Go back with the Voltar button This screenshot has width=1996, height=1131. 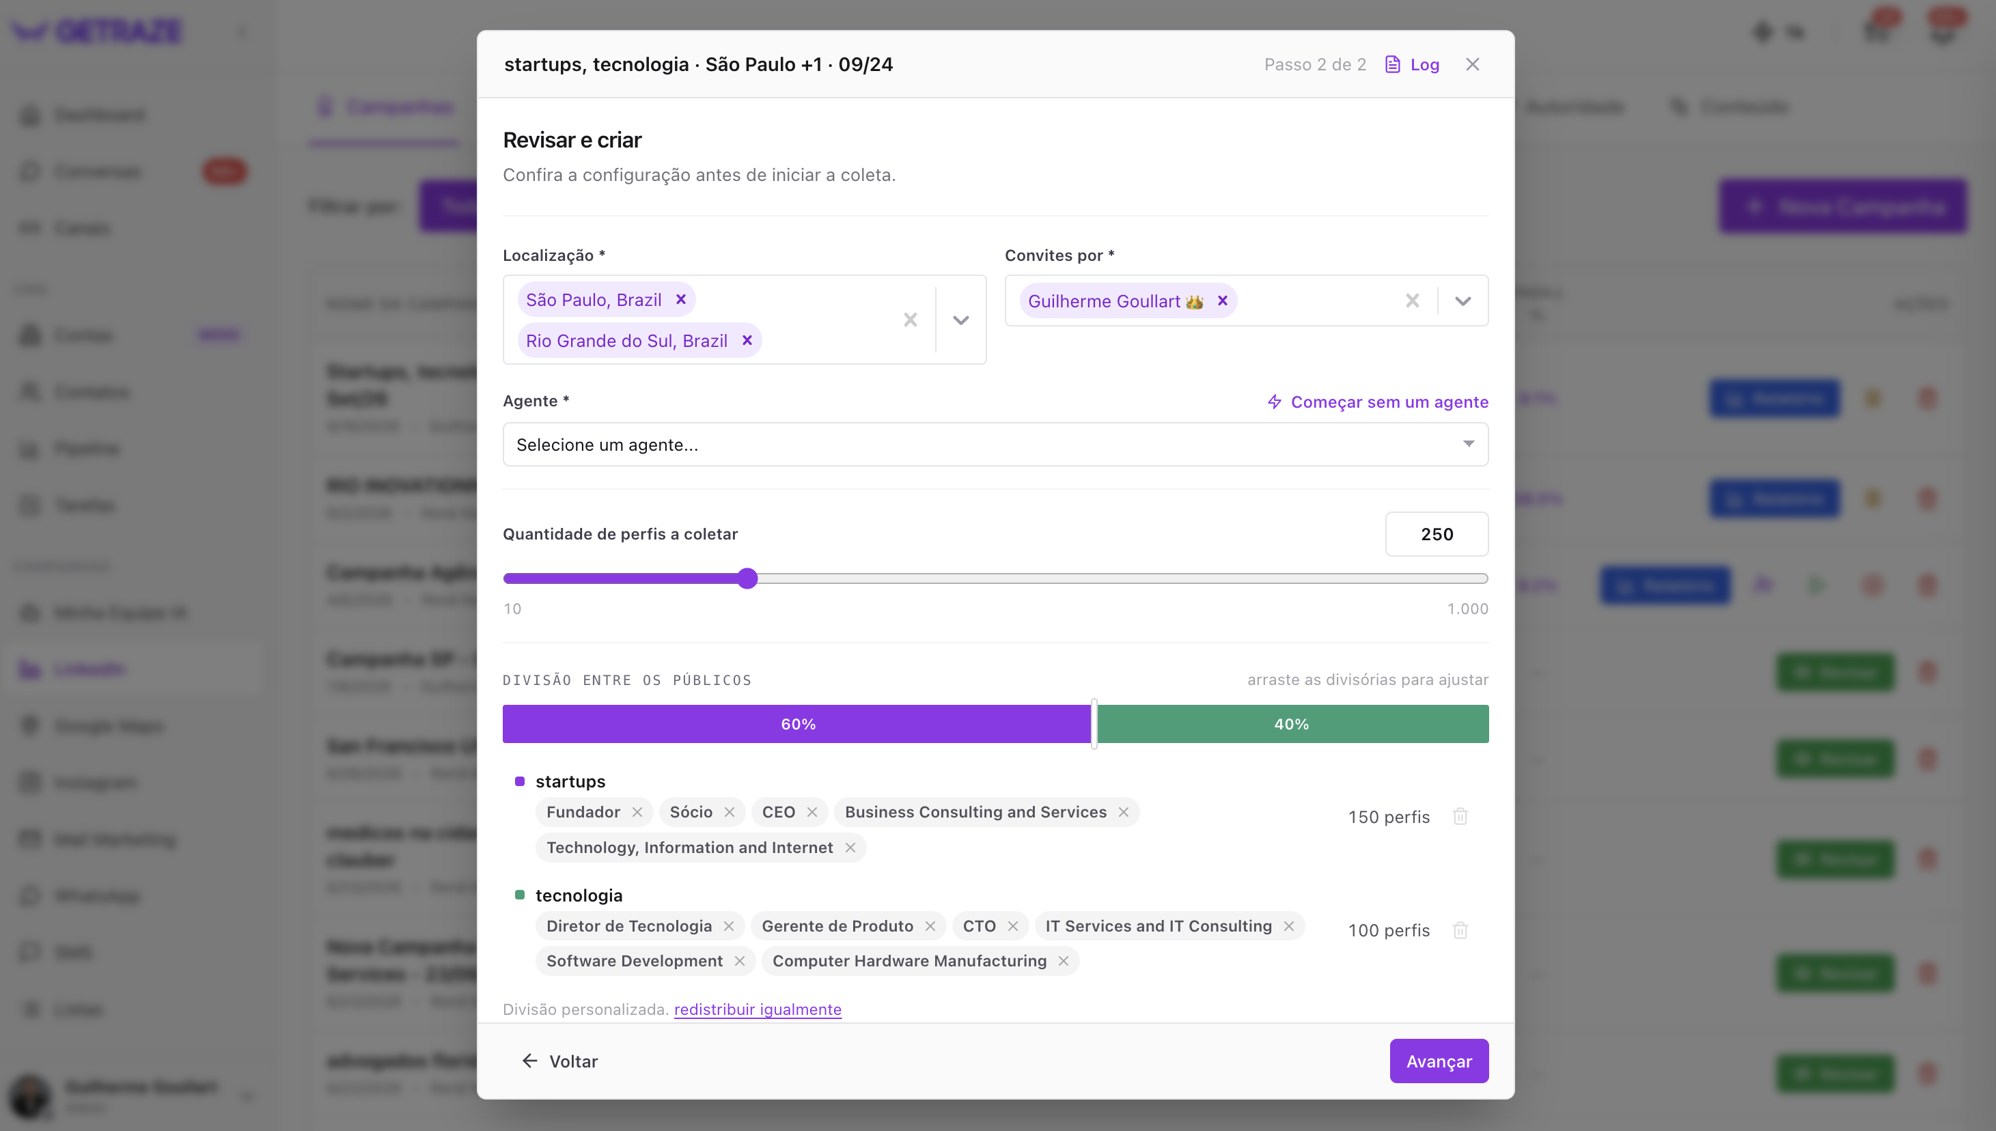pos(559,1061)
